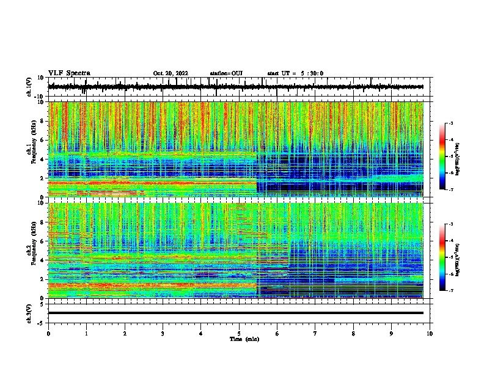Click the "ch.3(V)" axis label
This screenshot has height=374, width=484.
tap(29, 313)
